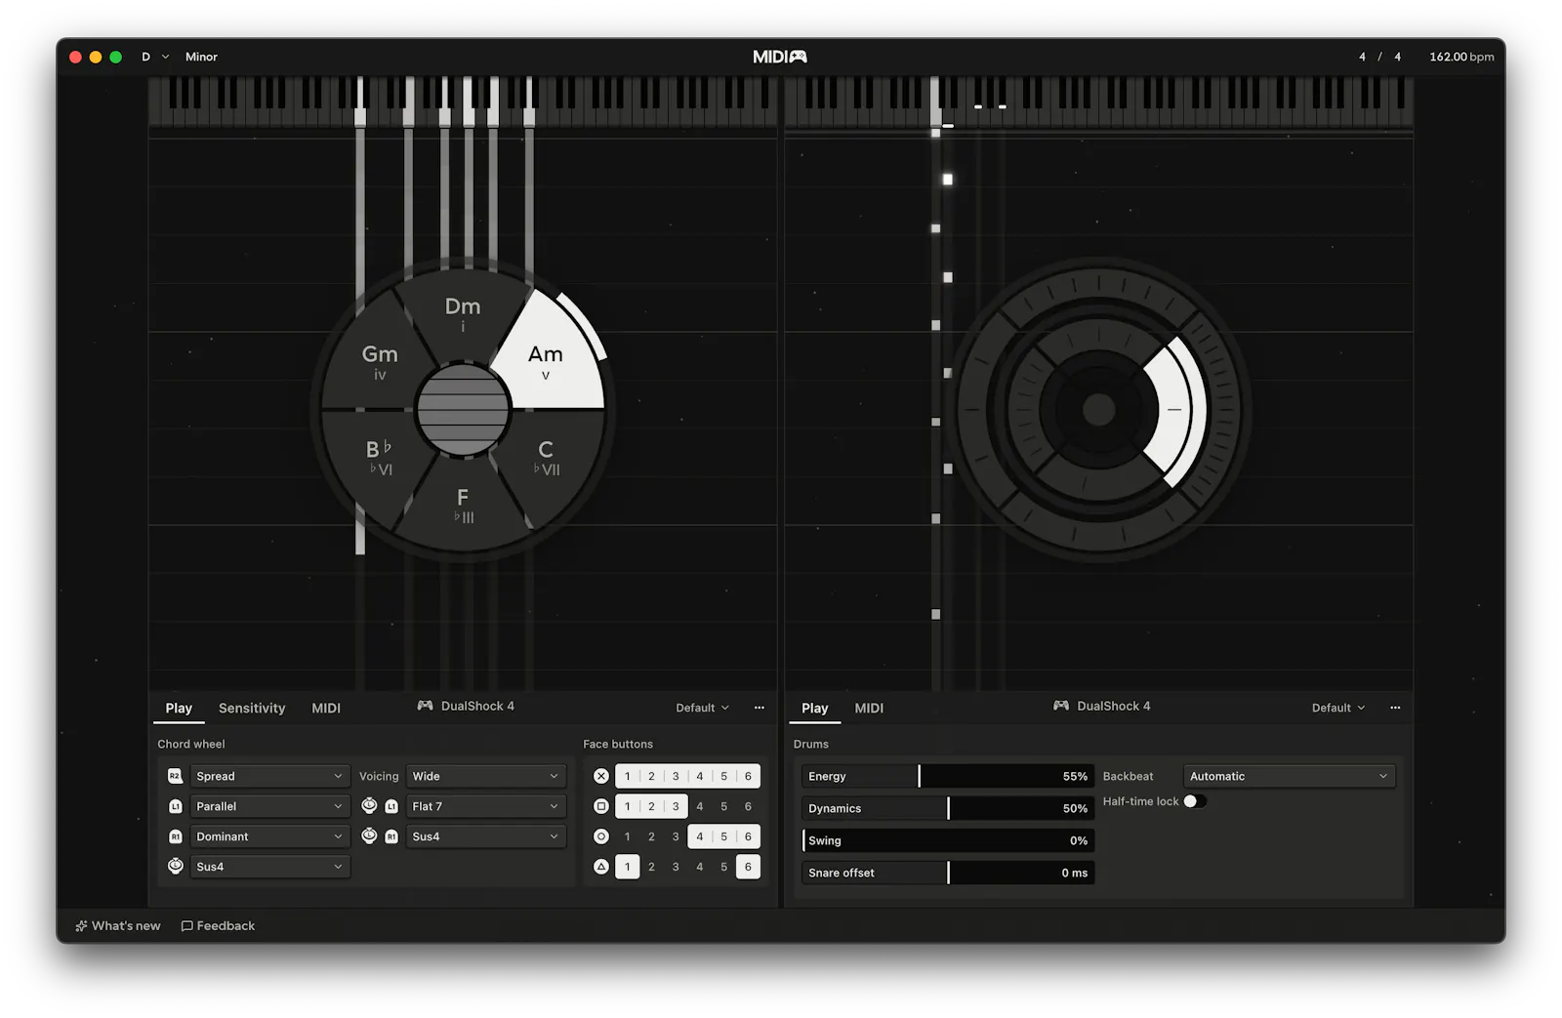
Task: Click the center of the drum wheel
Action: pos(1098,410)
